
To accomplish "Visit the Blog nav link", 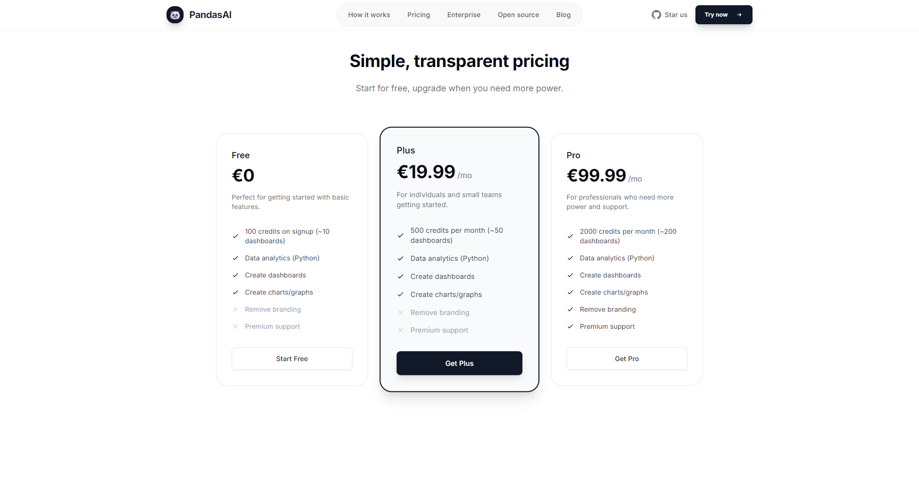I will click(564, 15).
